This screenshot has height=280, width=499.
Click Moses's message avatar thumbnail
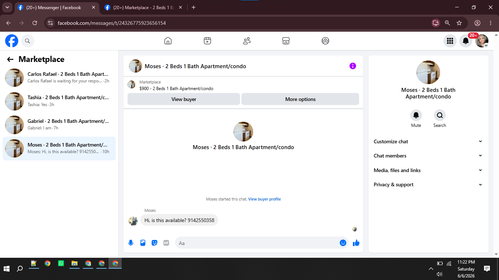click(x=133, y=221)
